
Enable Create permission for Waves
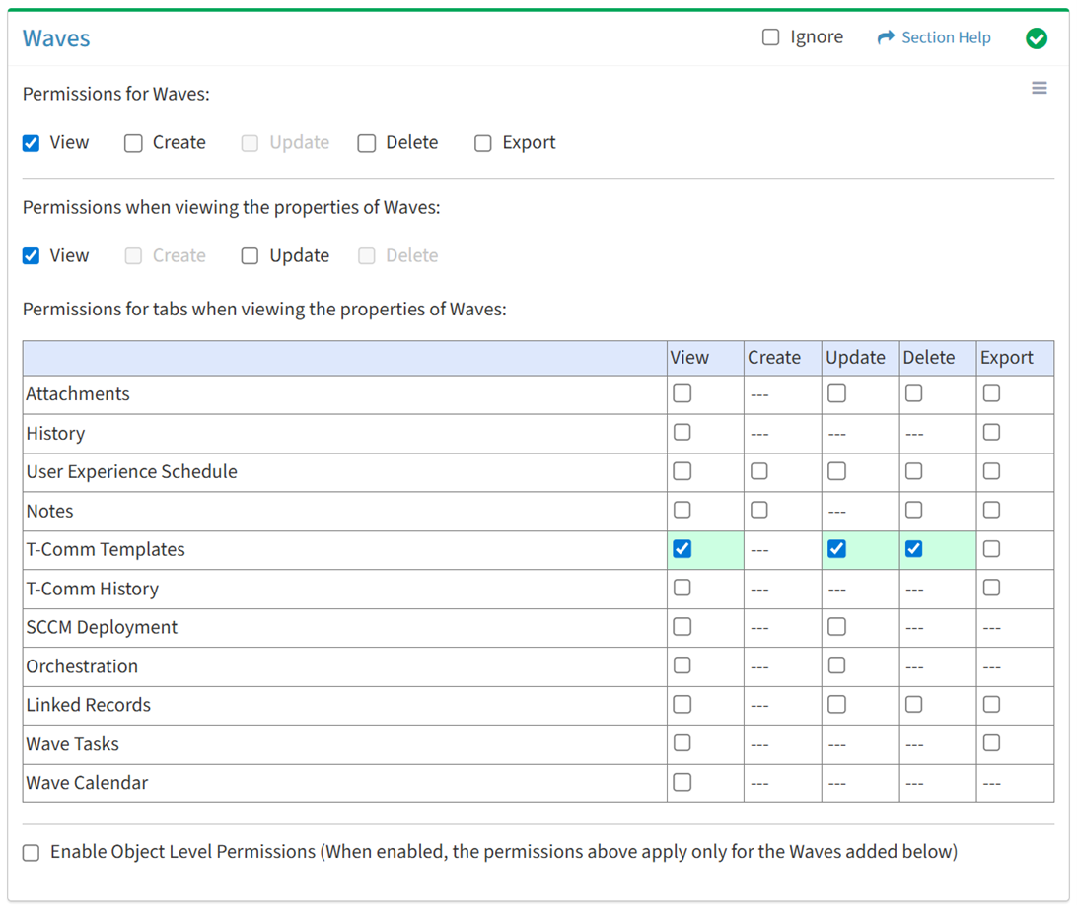click(x=134, y=143)
